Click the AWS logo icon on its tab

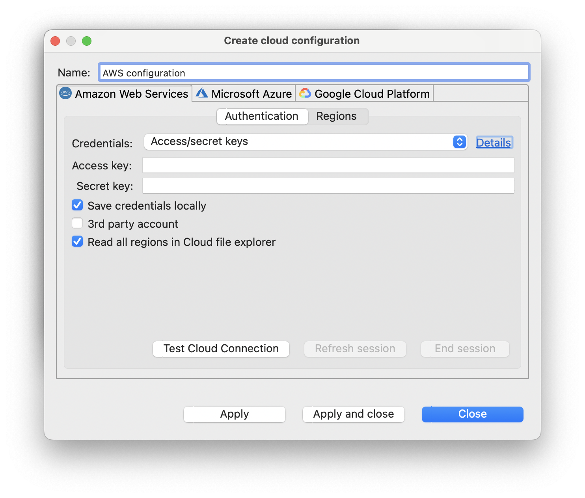pos(65,93)
